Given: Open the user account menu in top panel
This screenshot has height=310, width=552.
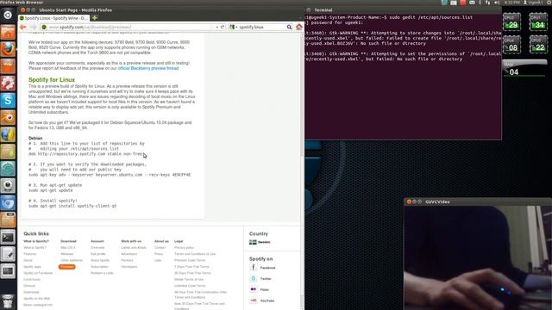Looking at the screenshot, I should (533, 3).
